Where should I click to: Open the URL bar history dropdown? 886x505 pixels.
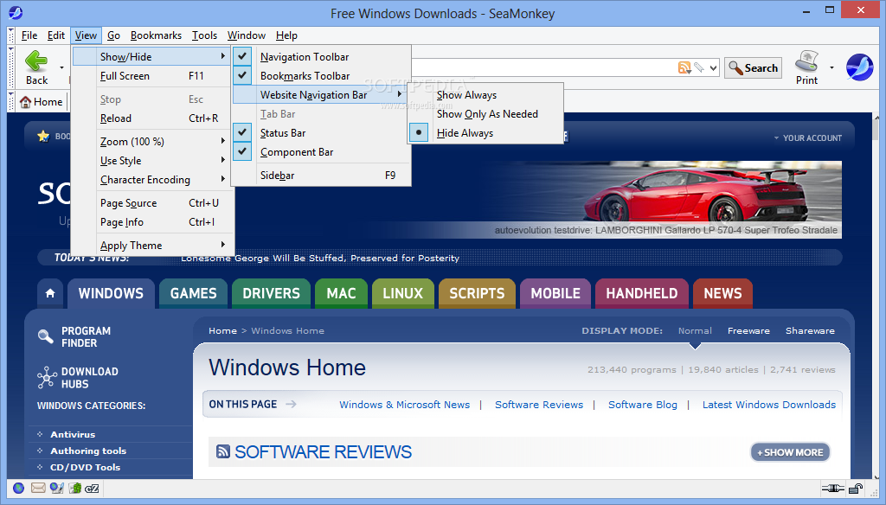713,68
